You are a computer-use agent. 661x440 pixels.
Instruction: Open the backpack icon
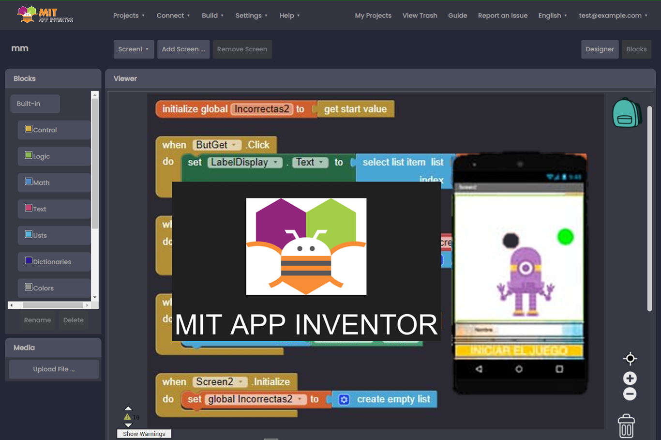(x=627, y=113)
